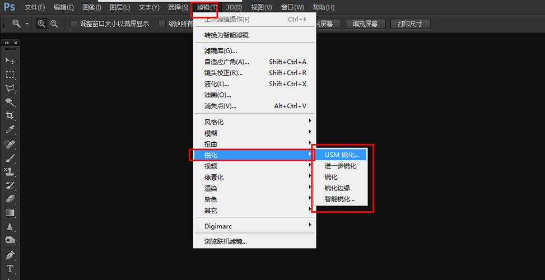The height and width of the screenshot is (280, 545).
Task: Click the Zoom tool preset icon
Action: [16, 24]
